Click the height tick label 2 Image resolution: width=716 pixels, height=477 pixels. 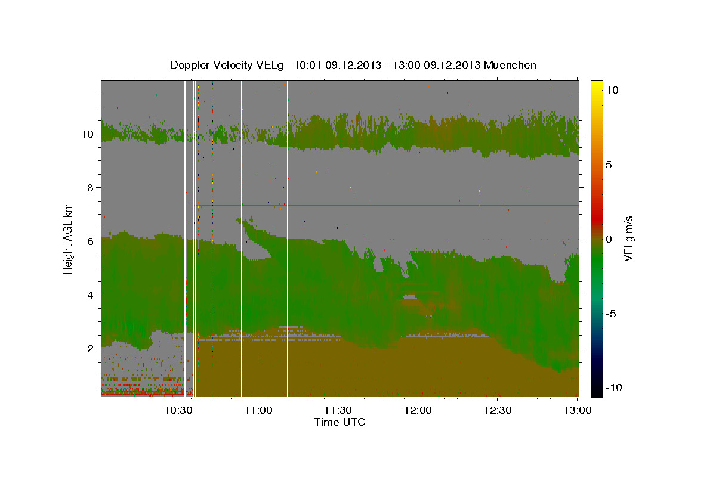(91, 348)
